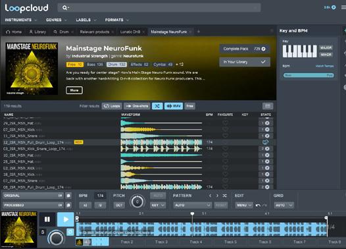This screenshot has width=346, height=249.
Task: Sort results by BPM column header
Action: 209,115
